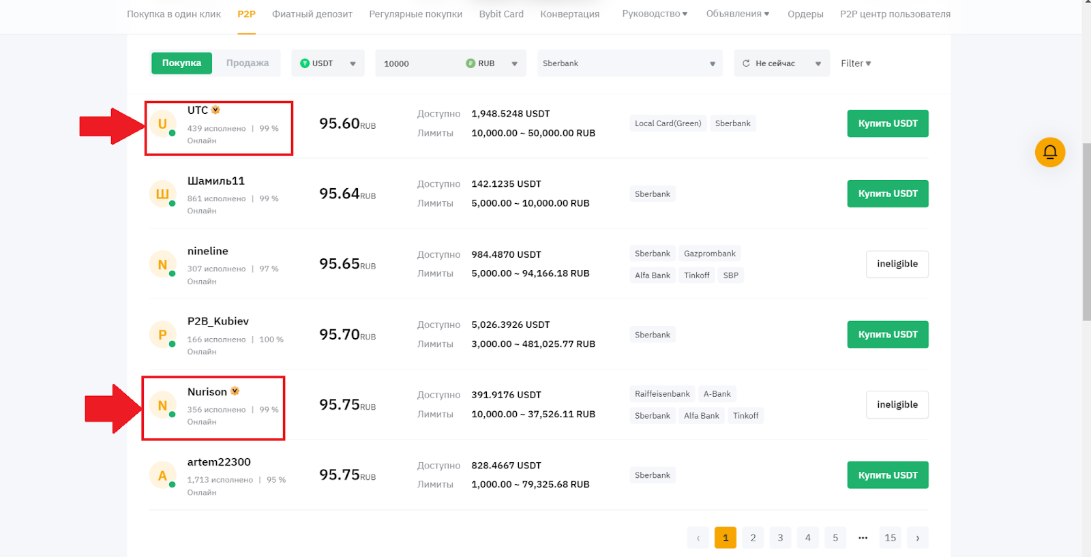Expand the Filter options

tap(856, 63)
